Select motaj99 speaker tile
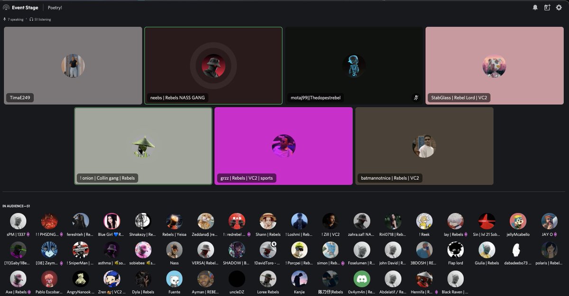Viewport: 569px width, 296px height. tap(354, 65)
